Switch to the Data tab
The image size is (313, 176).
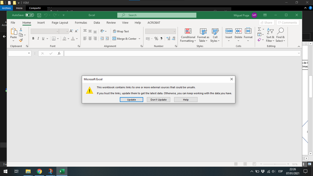97,23
